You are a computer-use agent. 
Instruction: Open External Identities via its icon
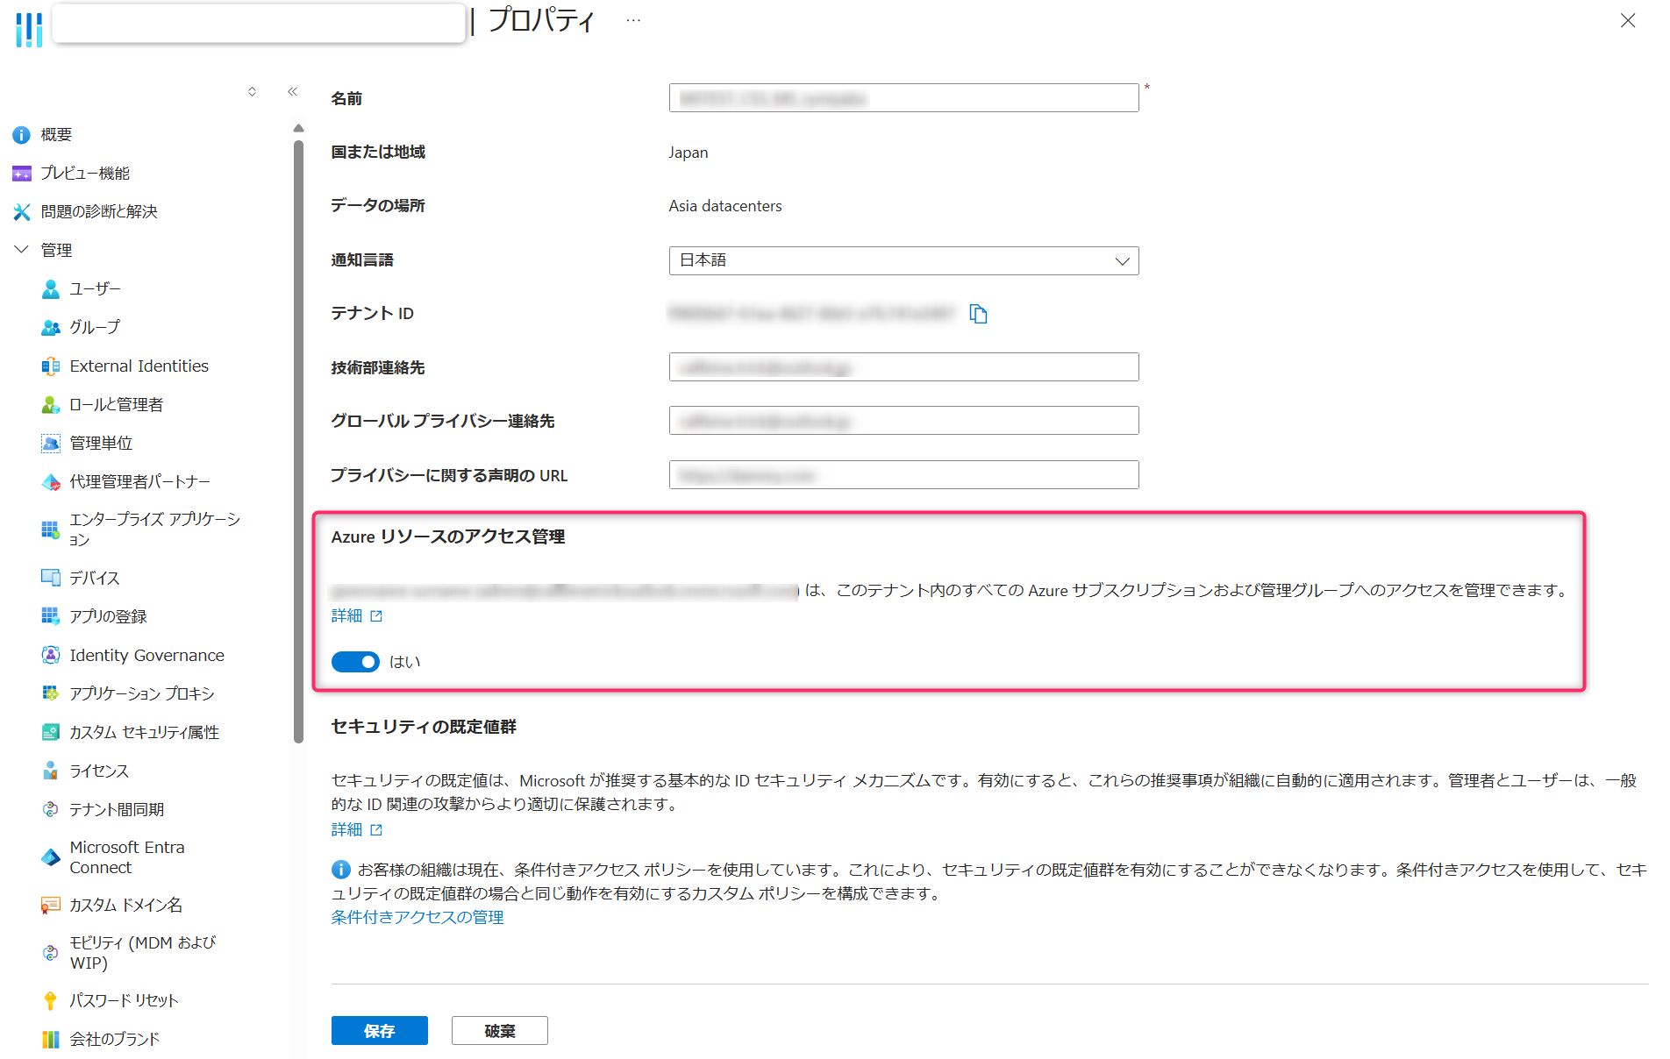pyautogui.click(x=50, y=366)
